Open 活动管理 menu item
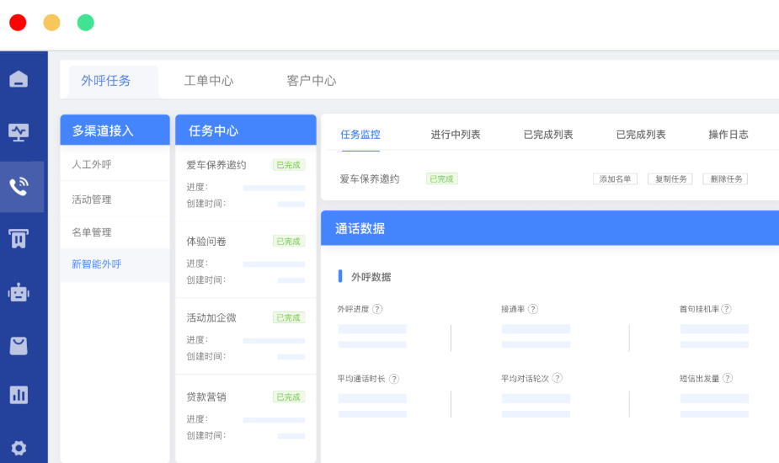Screen dimensions: 779x463 115,200
